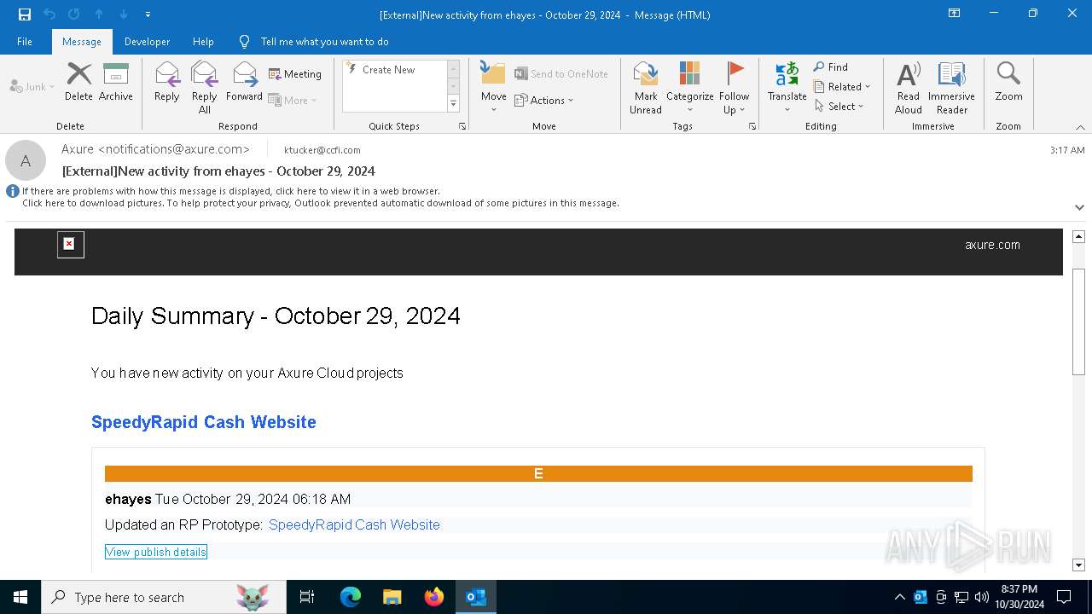
Task: Expand the message header chevron
Action: (x=1079, y=207)
